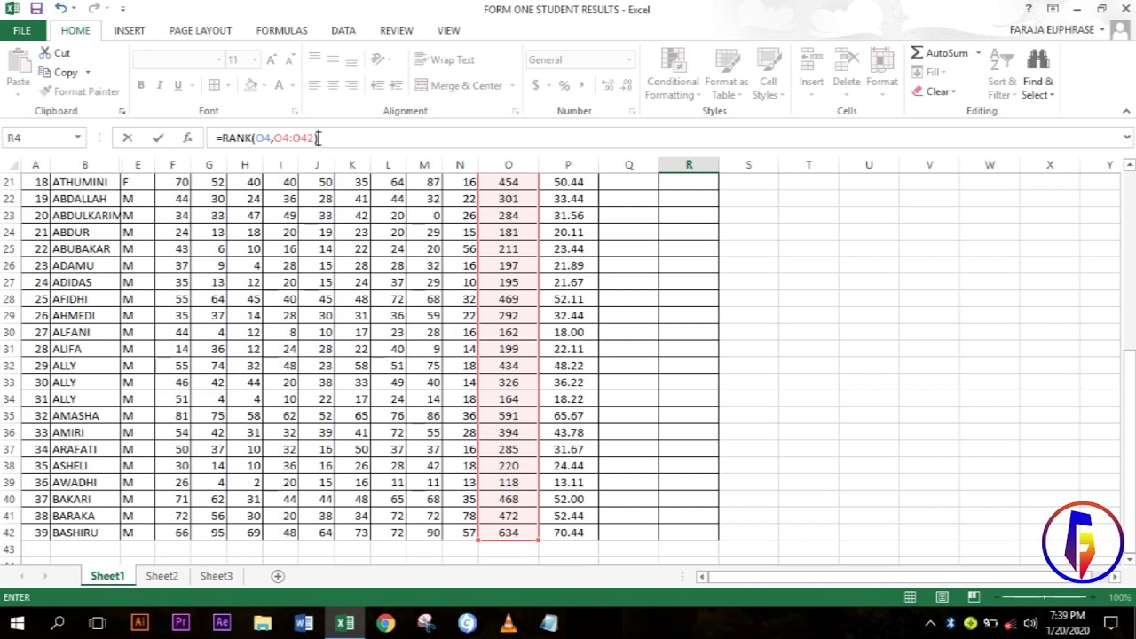
Task: Open Premiere Pro from taskbar
Action: tap(181, 623)
